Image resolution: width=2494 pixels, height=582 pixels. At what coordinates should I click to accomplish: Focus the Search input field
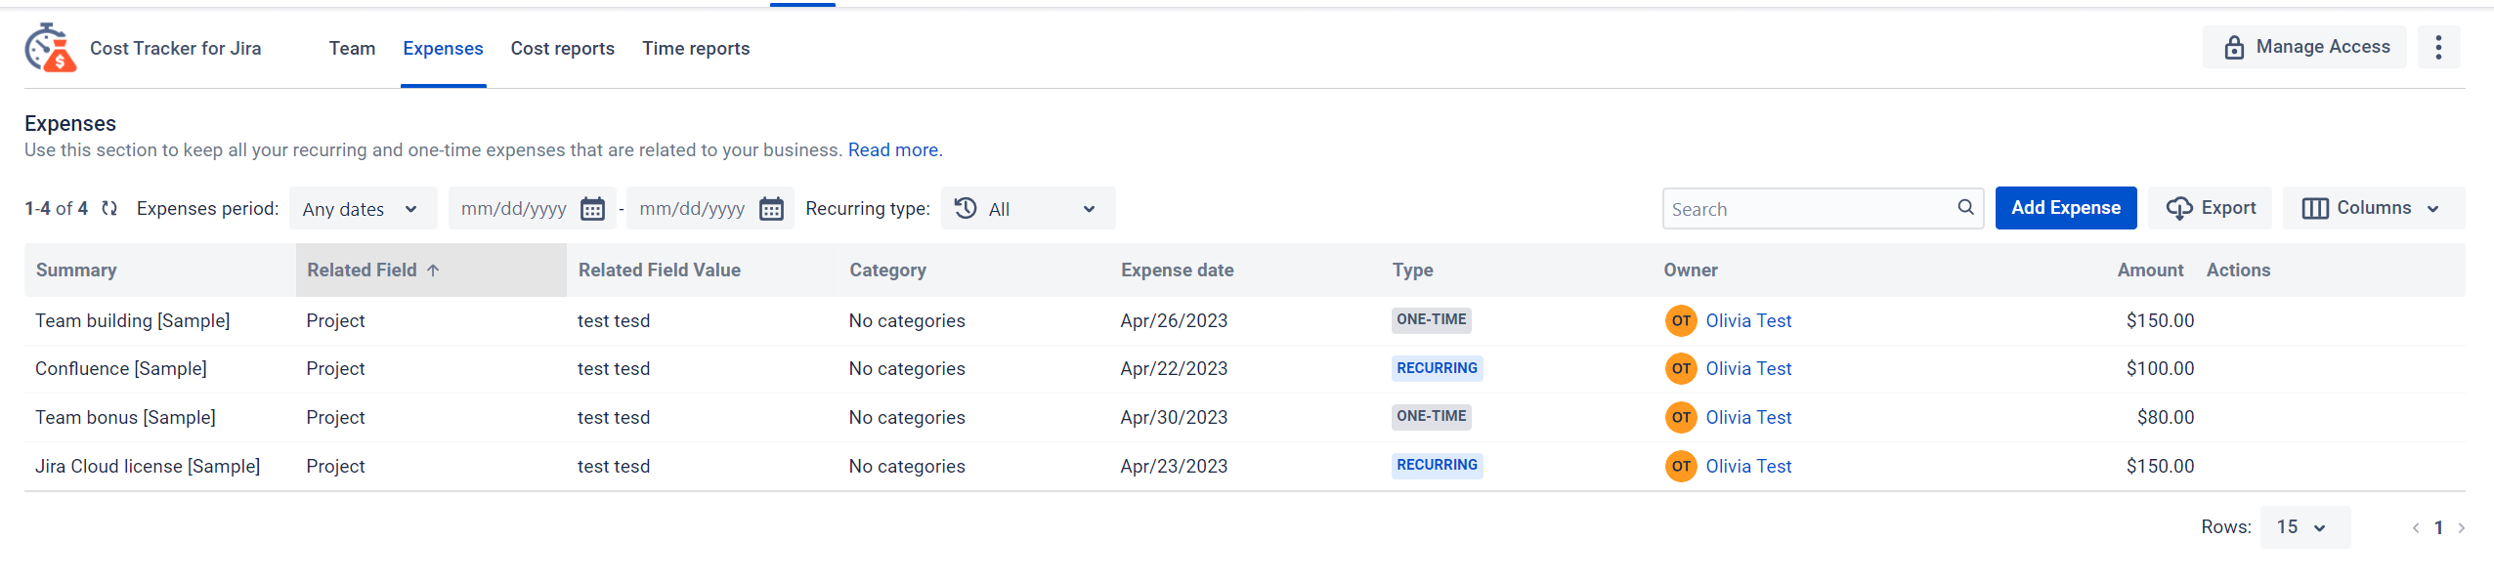coord(1823,209)
